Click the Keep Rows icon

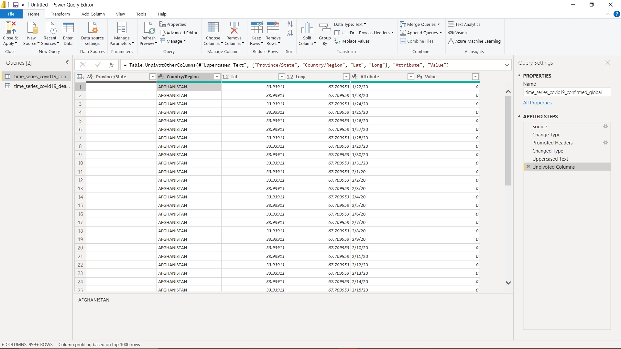[x=256, y=28]
